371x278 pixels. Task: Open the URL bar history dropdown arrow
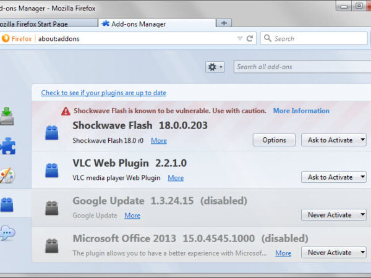tap(240, 38)
